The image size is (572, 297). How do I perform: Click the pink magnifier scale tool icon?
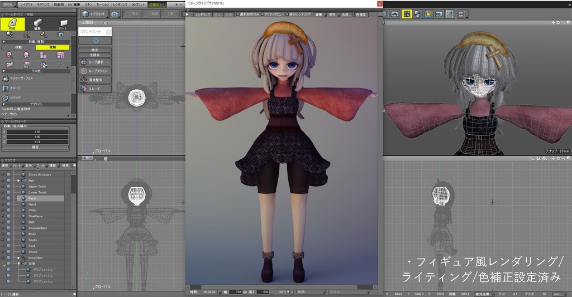click(x=9, y=55)
